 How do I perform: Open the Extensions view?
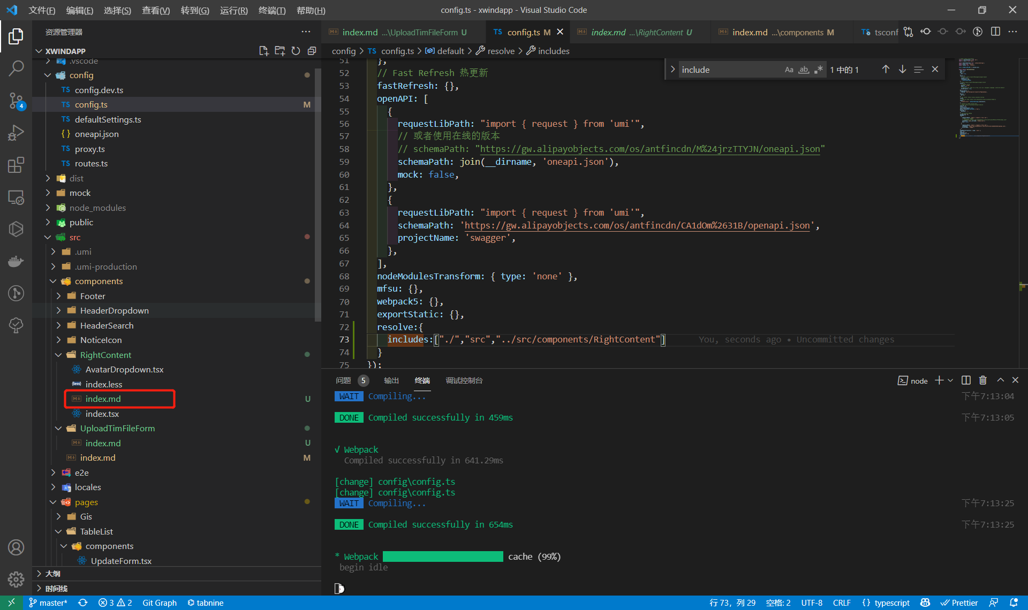click(16, 165)
